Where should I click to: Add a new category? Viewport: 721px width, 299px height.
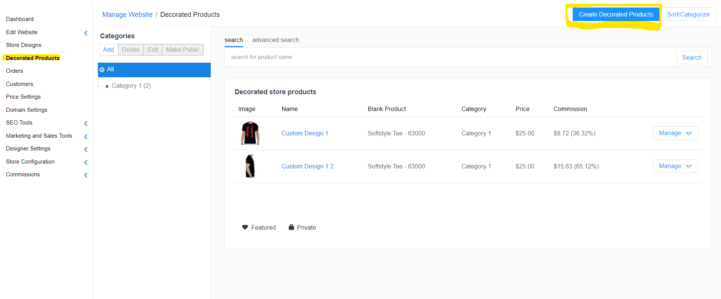coord(108,50)
